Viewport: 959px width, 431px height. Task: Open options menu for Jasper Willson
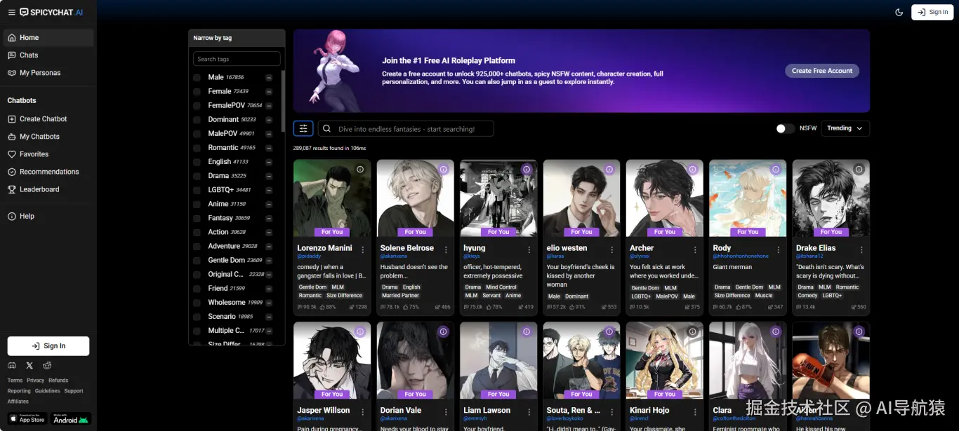(363, 412)
